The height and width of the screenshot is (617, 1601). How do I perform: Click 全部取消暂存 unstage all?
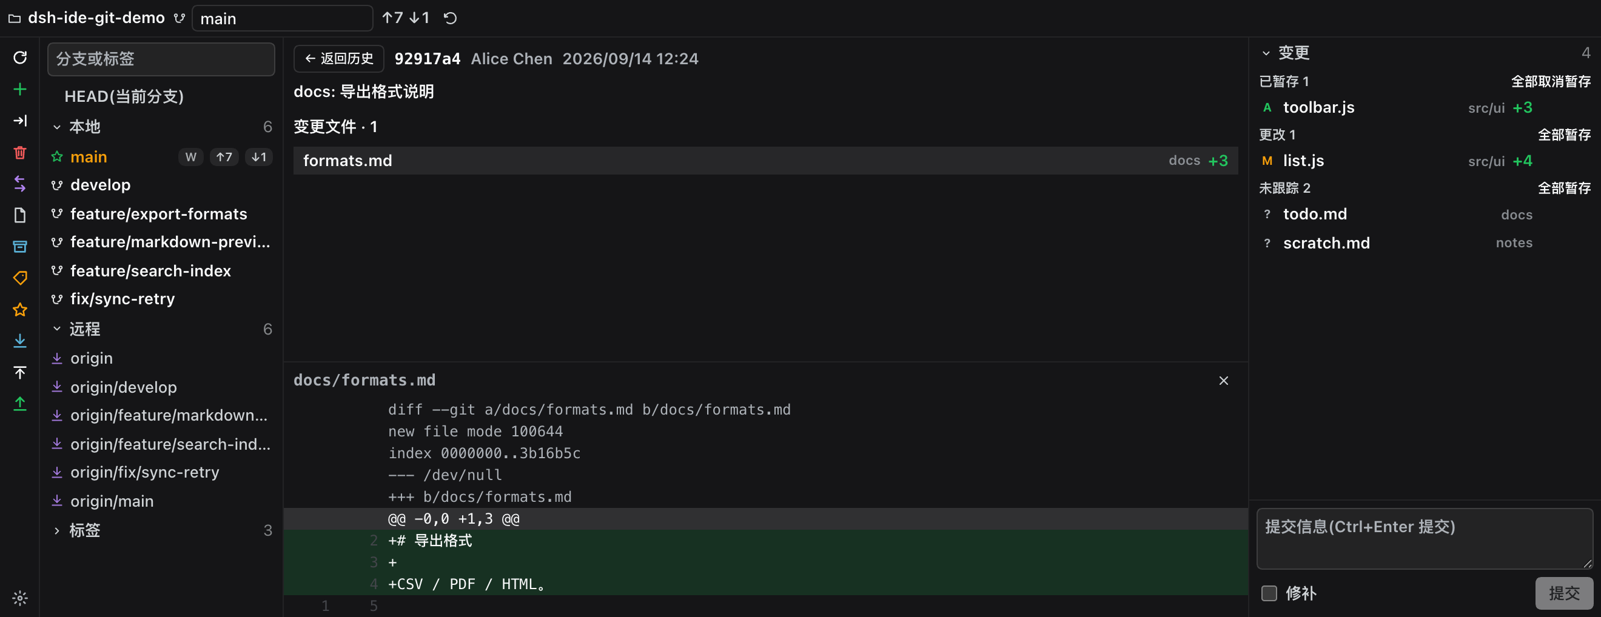pos(1551,81)
